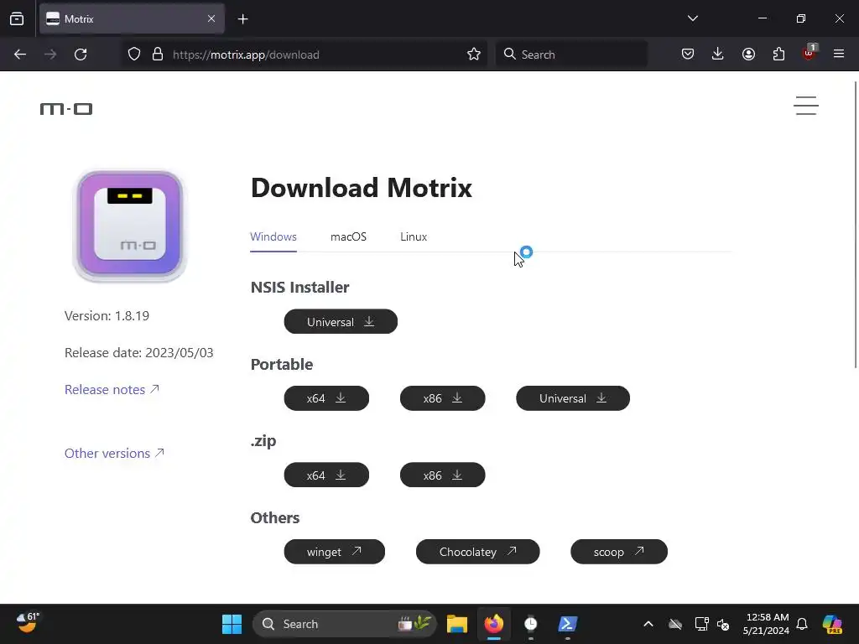Open the Firefox account icon
This screenshot has width=859, height=644.
[x=748, y=55]
